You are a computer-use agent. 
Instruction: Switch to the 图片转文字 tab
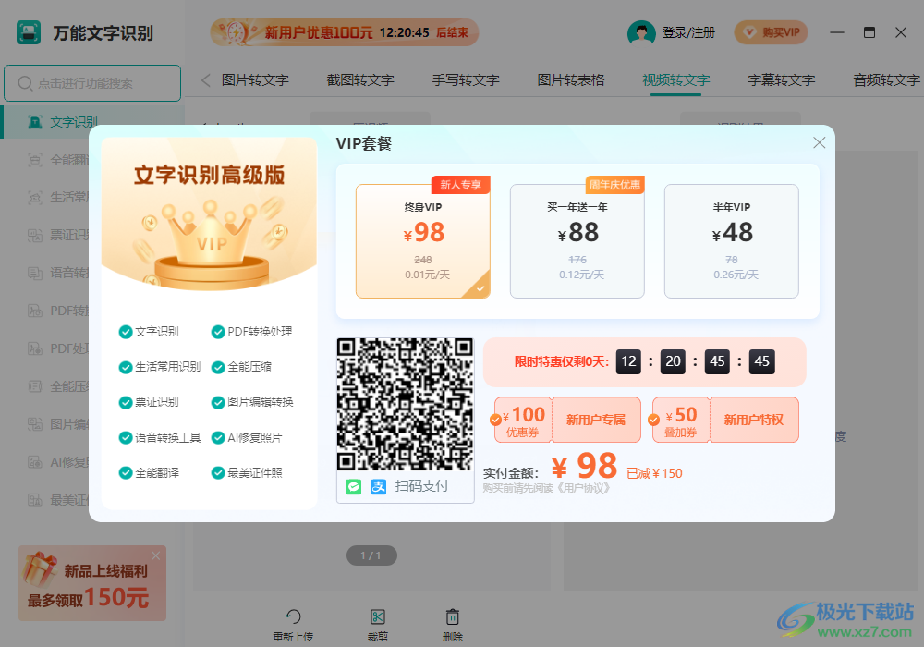(255, 80)
